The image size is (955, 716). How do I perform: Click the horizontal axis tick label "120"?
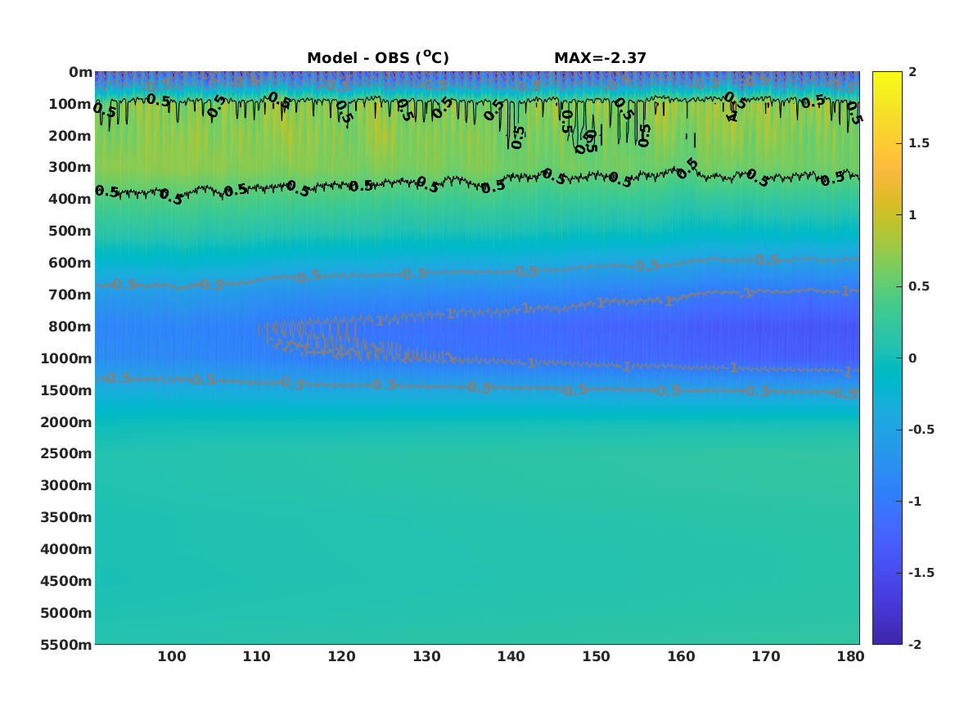(x=342, y=656)
